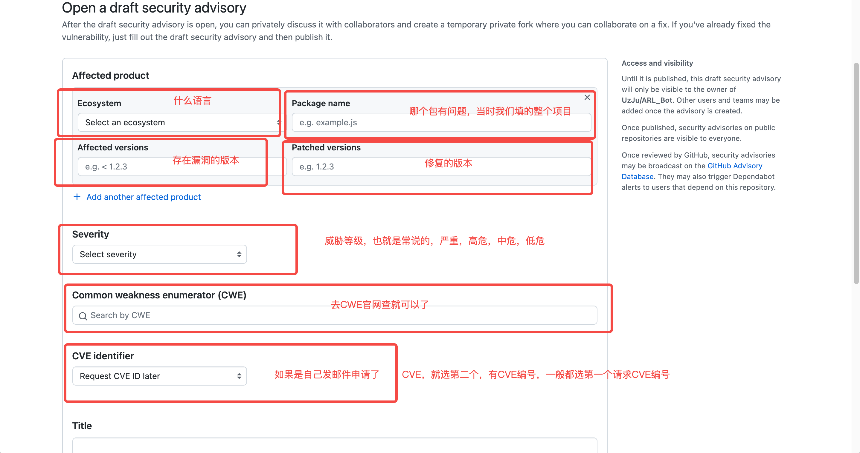Image resolution: width=860 pixels, height=453 pixels.
Task: Click the up-down arrows on the Select severity box
Action: pos(239,255)
